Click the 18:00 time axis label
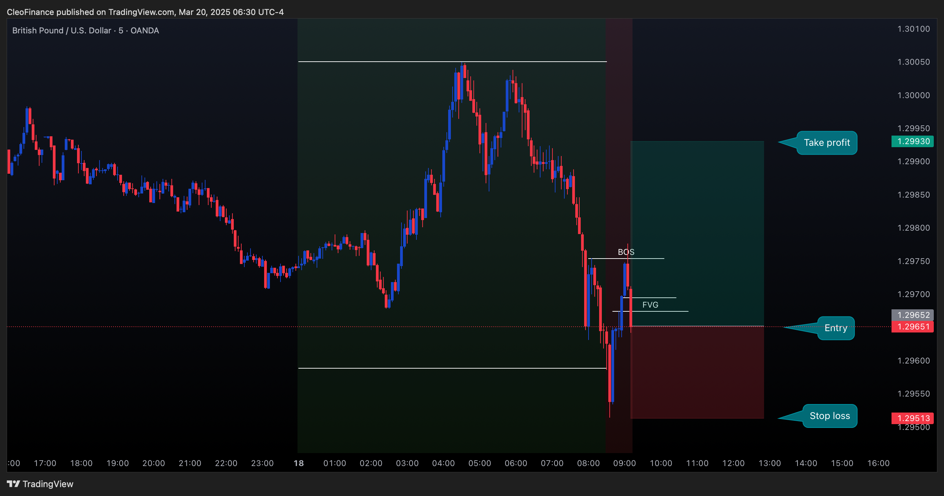 [81, 463]
